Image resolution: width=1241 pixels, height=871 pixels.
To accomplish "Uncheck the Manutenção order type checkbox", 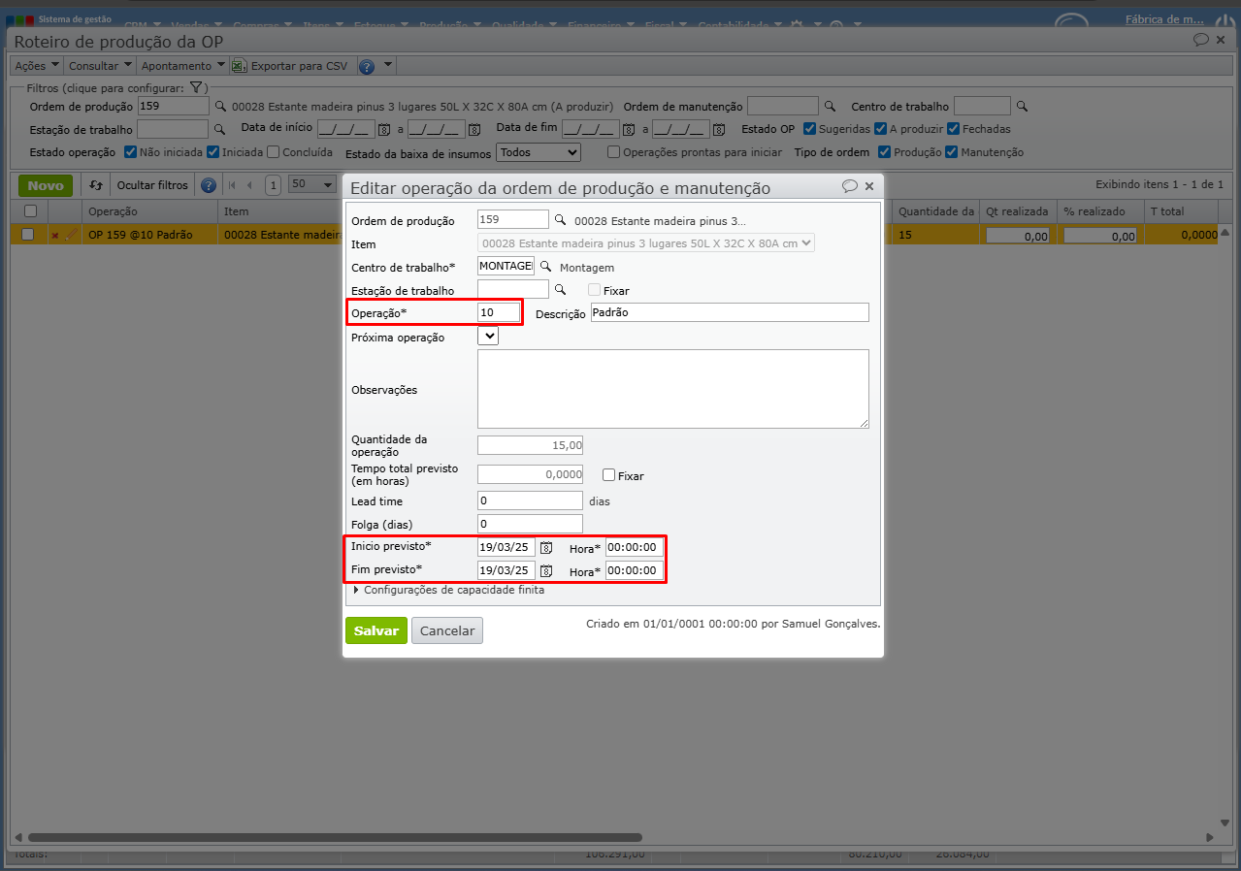I will (952, 151).
